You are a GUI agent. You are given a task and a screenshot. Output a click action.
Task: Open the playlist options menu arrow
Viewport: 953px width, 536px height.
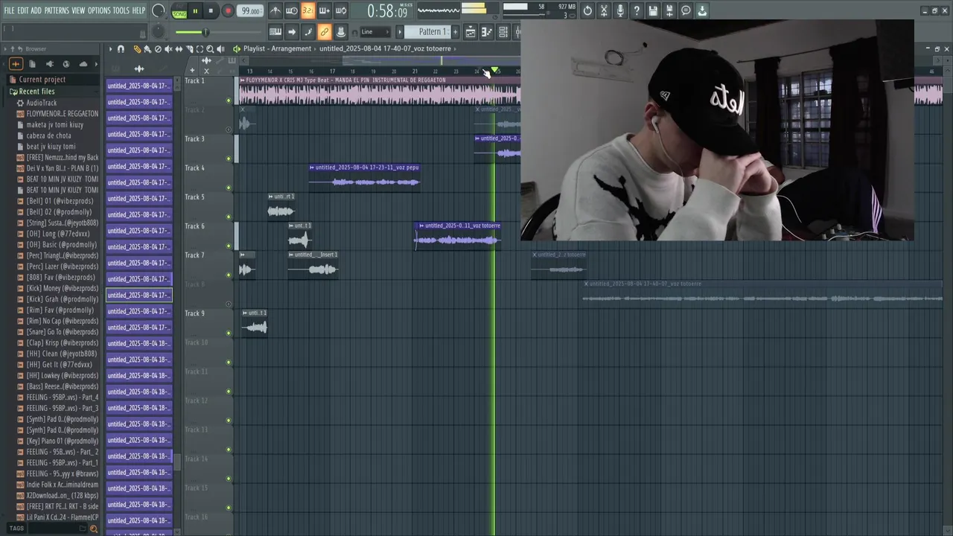pos(110,49)
